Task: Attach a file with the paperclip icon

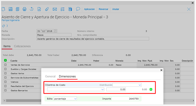Action: click(47, 9)
